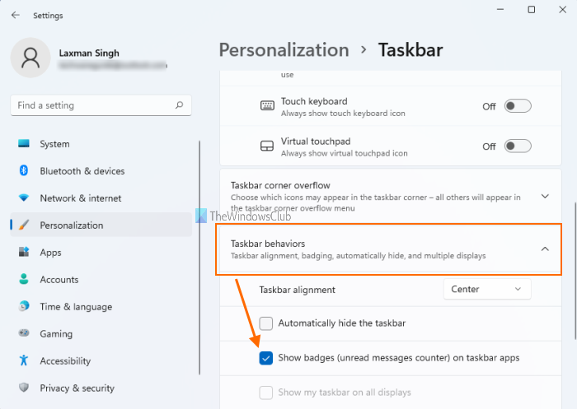The width and height of the screenshot is (577, 409).
Task: Click the Accounts person icon
Action: [x=24, y=279]
